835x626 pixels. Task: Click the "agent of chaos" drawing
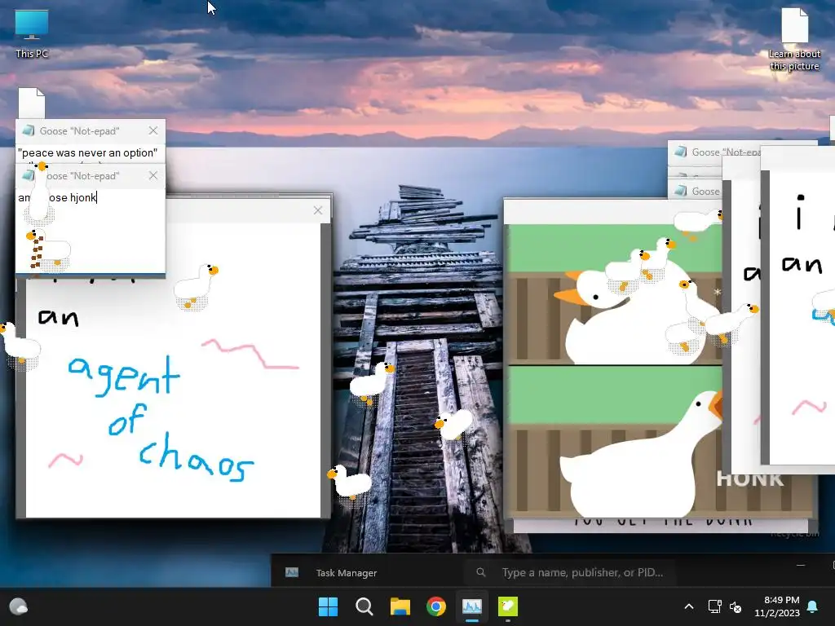click(173, 370)
